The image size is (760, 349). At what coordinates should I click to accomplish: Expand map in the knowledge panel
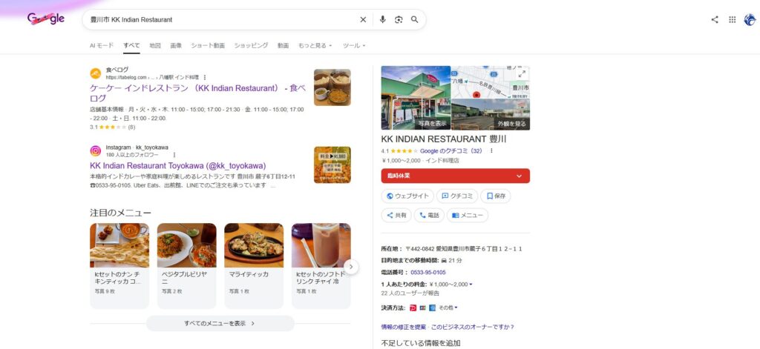click(522, 73)
